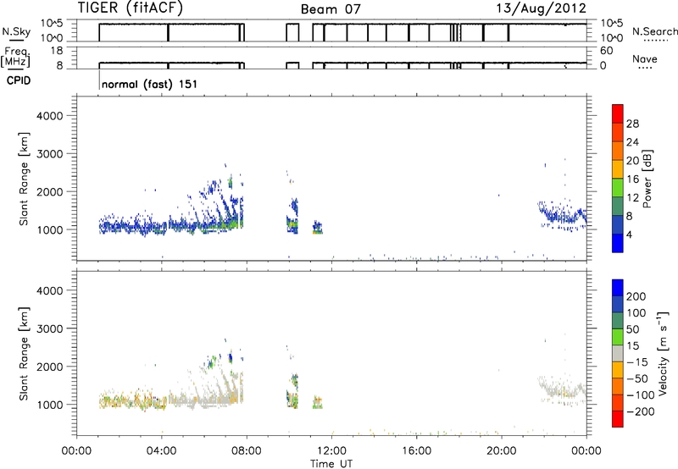Click the '08:00' time tick label

pyautogui.click(x=246, y=451)
